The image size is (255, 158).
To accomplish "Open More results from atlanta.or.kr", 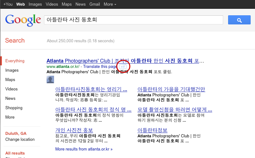I will [84, 149].
